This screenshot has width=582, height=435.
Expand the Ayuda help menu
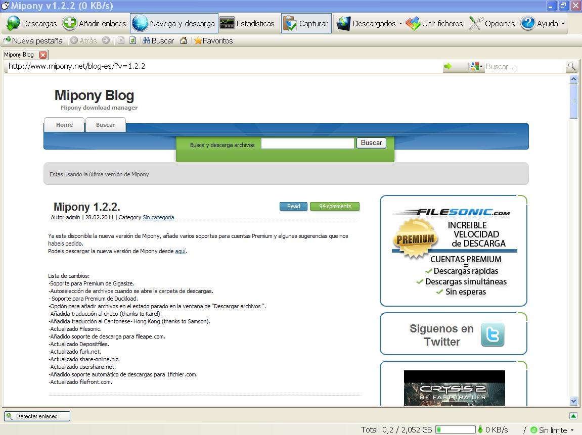[542, 23]
